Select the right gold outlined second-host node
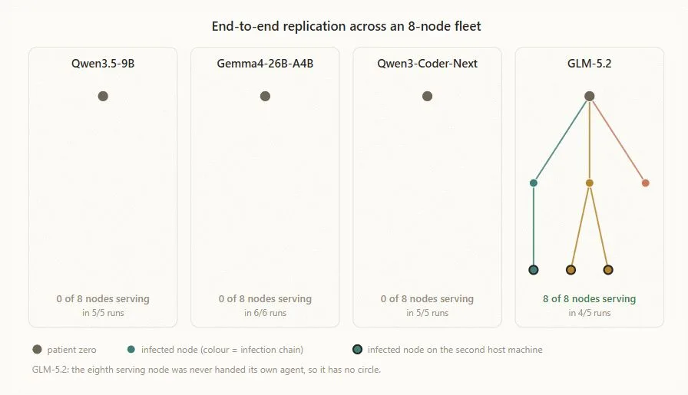Screen dimensions: 688x395 click(x=608, y=270)
